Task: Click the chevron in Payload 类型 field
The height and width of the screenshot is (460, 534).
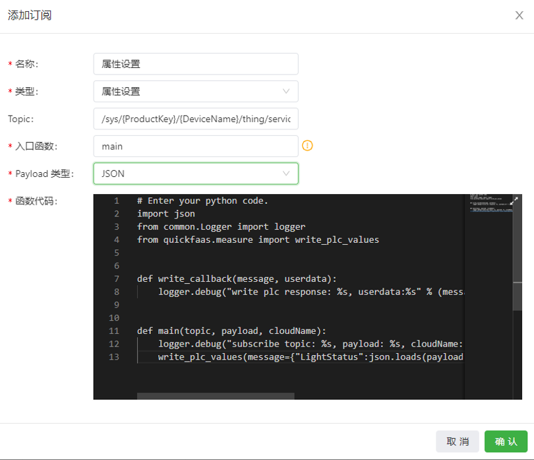Action: (286, 174)
